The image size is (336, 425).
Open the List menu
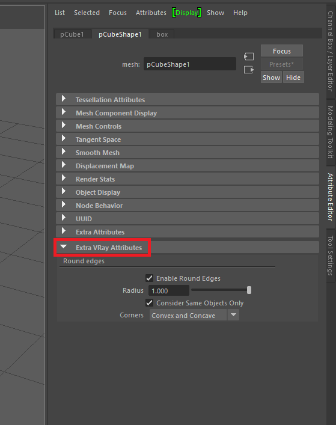[x=60, y=13]
